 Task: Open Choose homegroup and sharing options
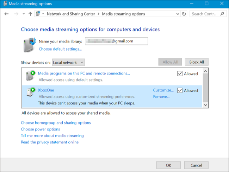56,123
